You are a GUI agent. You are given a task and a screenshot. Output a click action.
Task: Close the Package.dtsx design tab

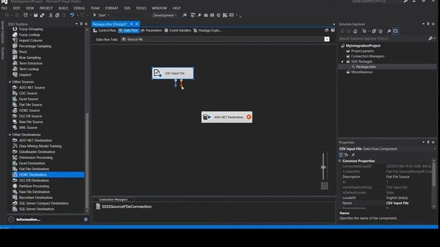click(x=137, y=24)
